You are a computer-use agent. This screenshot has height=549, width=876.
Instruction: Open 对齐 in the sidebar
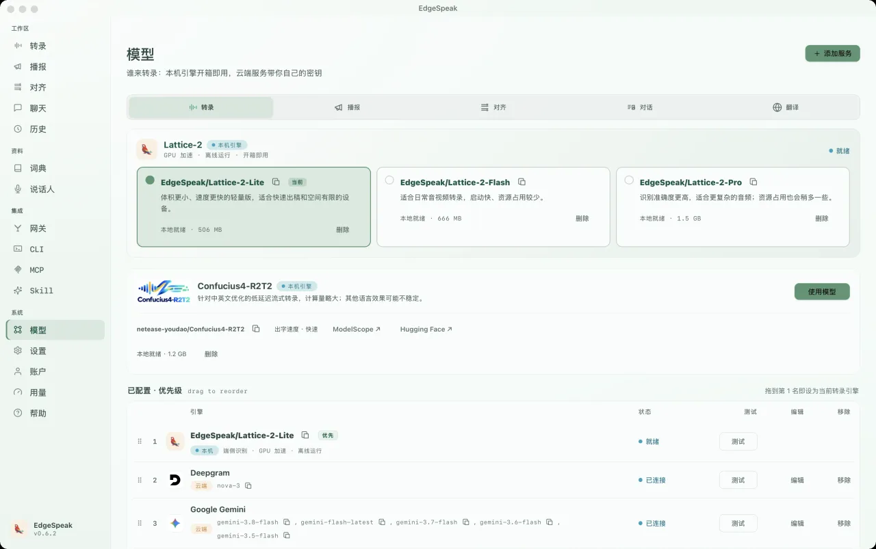[55, 88]
